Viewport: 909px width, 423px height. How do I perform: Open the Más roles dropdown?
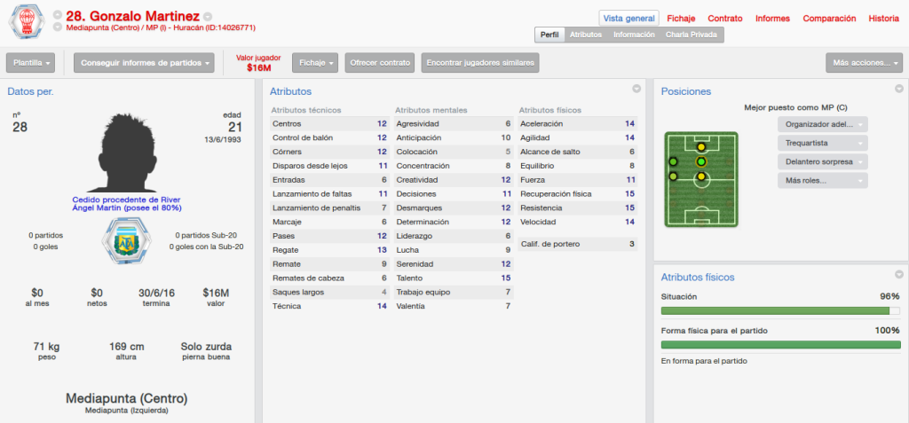823,180
